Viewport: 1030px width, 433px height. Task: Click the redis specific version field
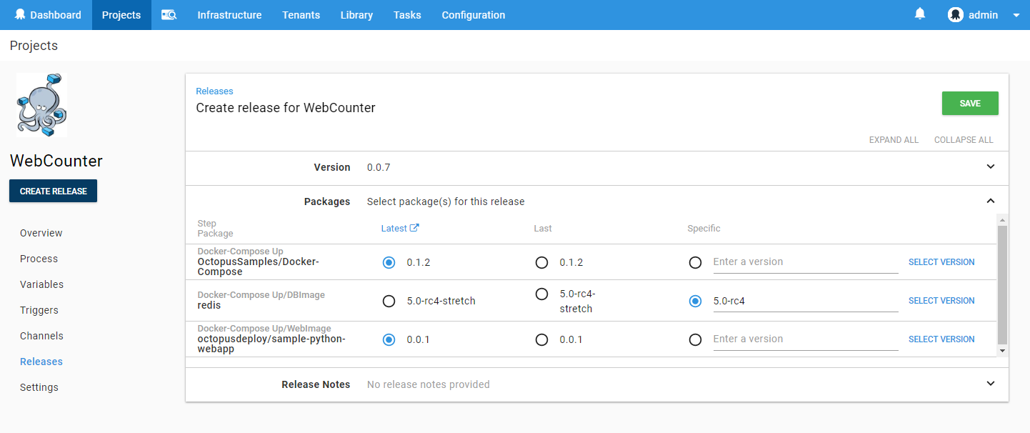click(x=804, y=301)
